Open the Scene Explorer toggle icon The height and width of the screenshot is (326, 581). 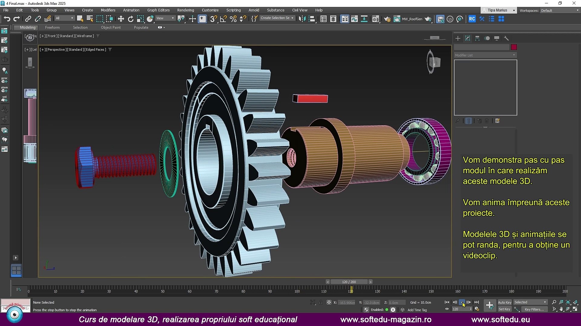click(323, 19)
